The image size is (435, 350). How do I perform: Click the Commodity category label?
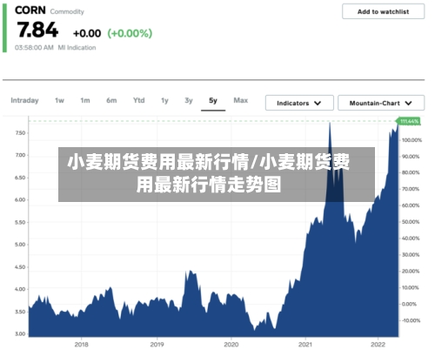point(67,11)
